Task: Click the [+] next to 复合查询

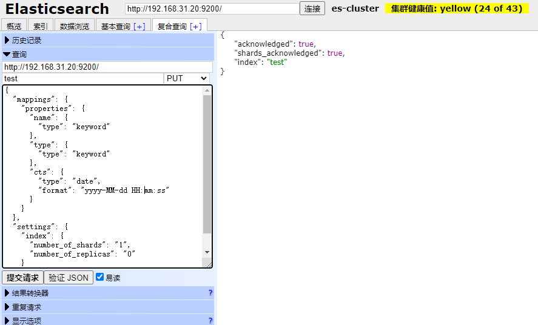Action: point(195,26)
